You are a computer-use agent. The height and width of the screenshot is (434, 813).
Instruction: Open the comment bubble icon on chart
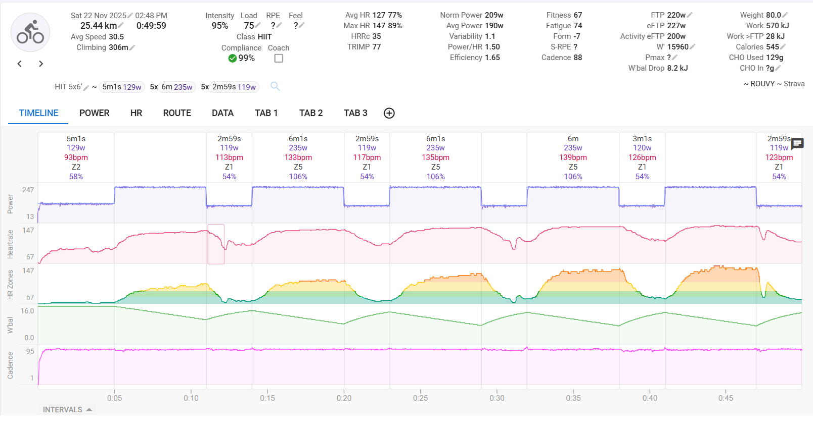(x=797, y=144)
